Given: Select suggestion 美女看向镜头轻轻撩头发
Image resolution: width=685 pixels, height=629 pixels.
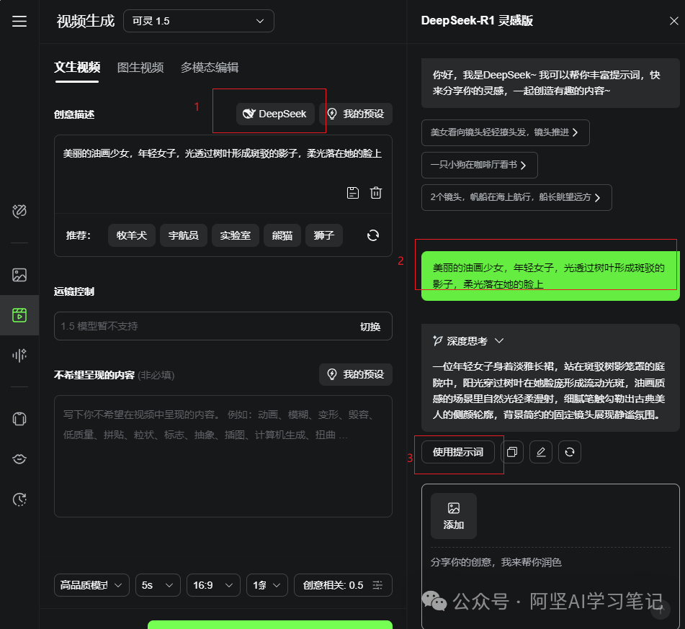Looking at the screenshot, I should pos(506,132).
